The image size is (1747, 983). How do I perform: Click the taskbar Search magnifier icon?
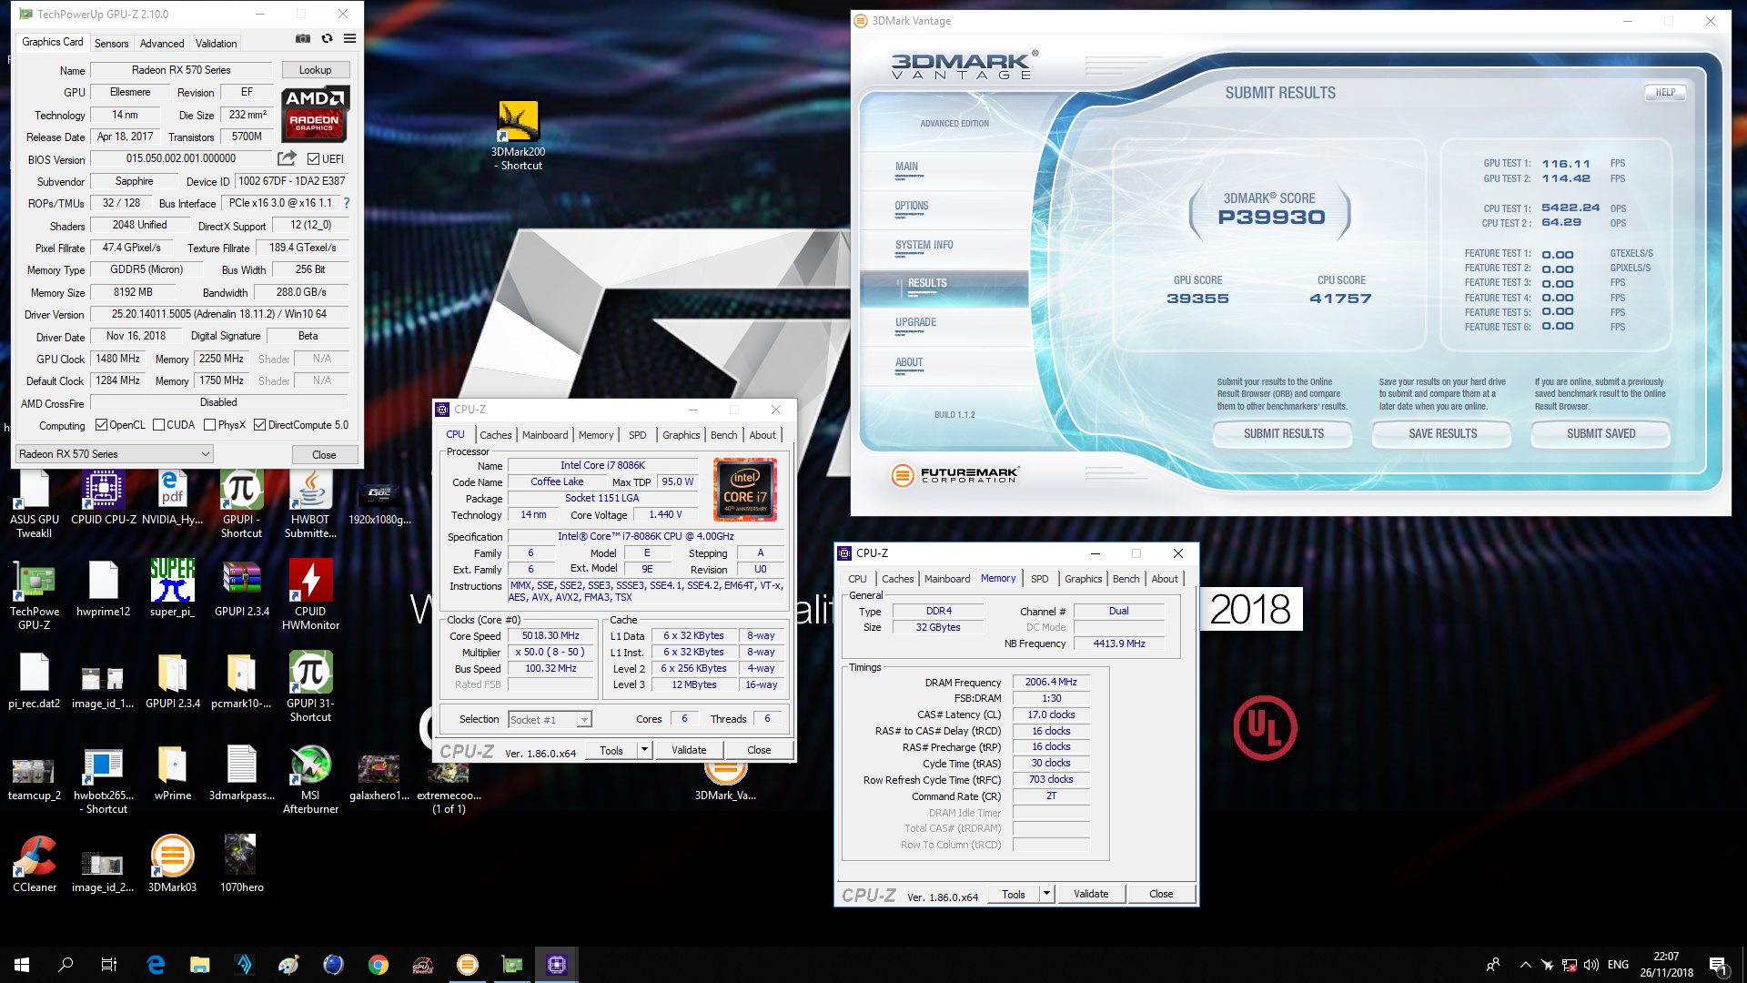tap(66, 965)
